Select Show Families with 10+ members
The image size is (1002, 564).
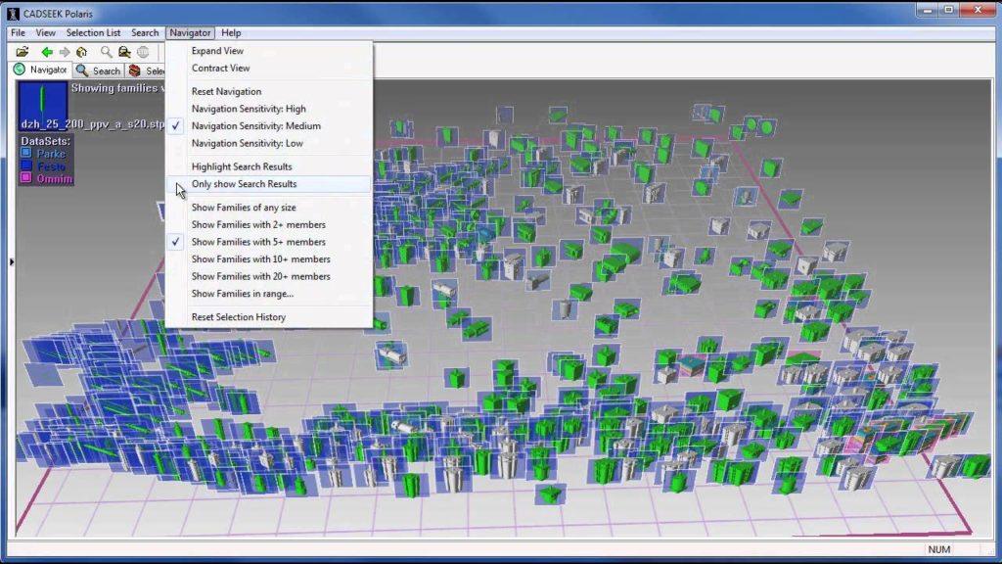269,258
